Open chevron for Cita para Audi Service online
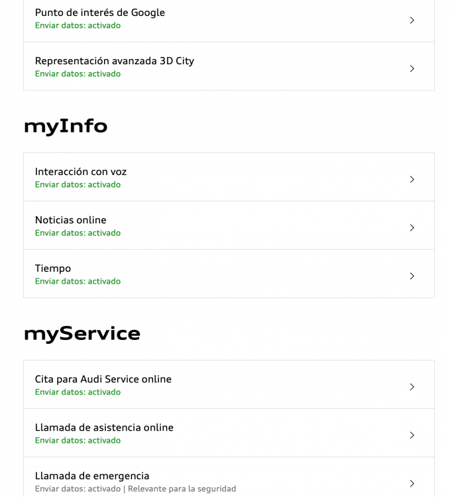This screenshot has width=450, height=497. [412, 387]
